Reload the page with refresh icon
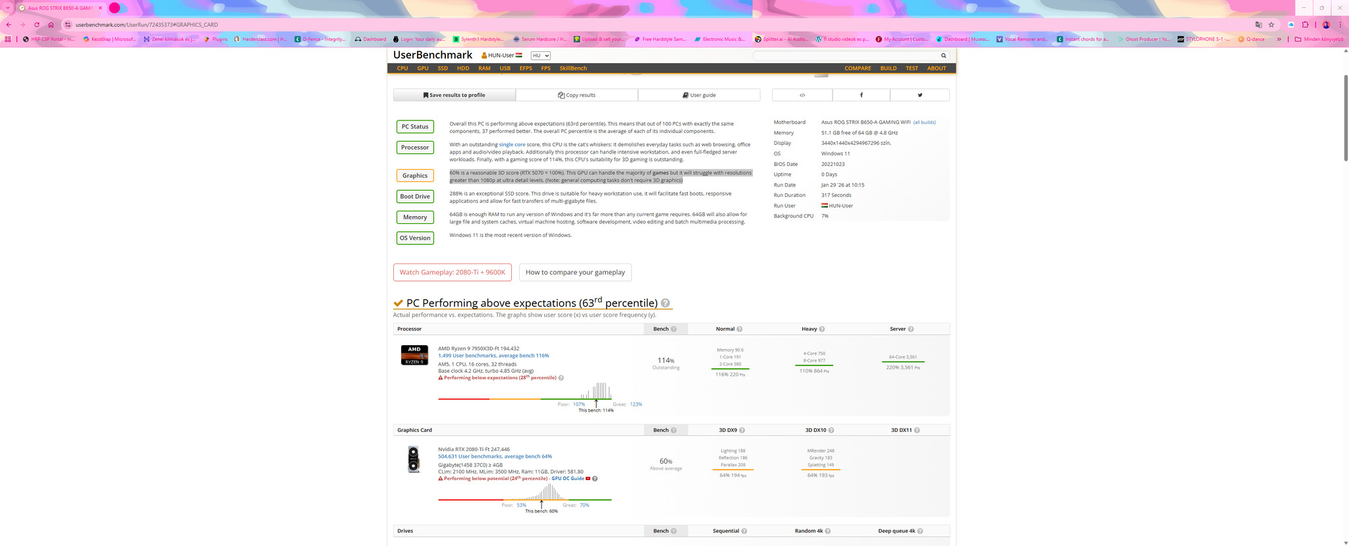Screen dimensions: 1349x546 click(x=37, y=24)
